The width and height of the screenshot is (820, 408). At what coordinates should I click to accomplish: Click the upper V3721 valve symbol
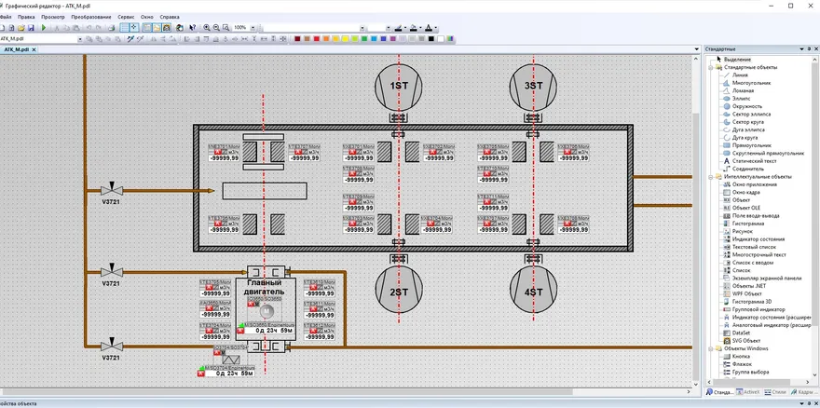tap(112, 189)
